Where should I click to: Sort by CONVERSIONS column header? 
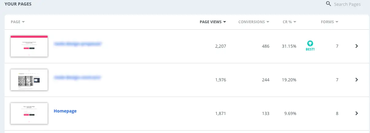[x=254, y=22]
